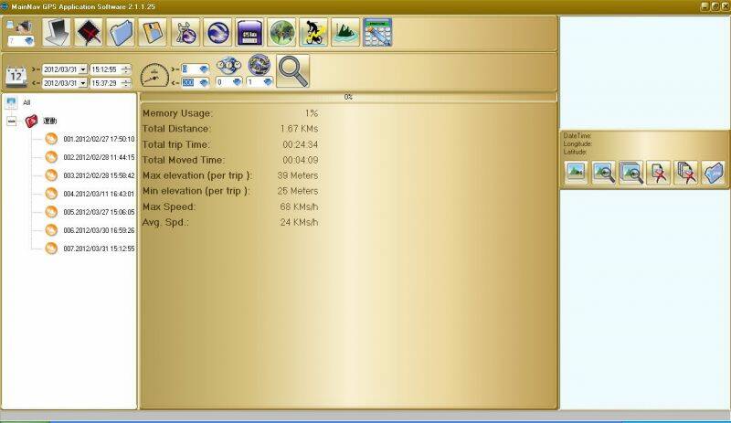731x423 pixels.
Task: Click the delete single photo icon
Action: point(659,172)
